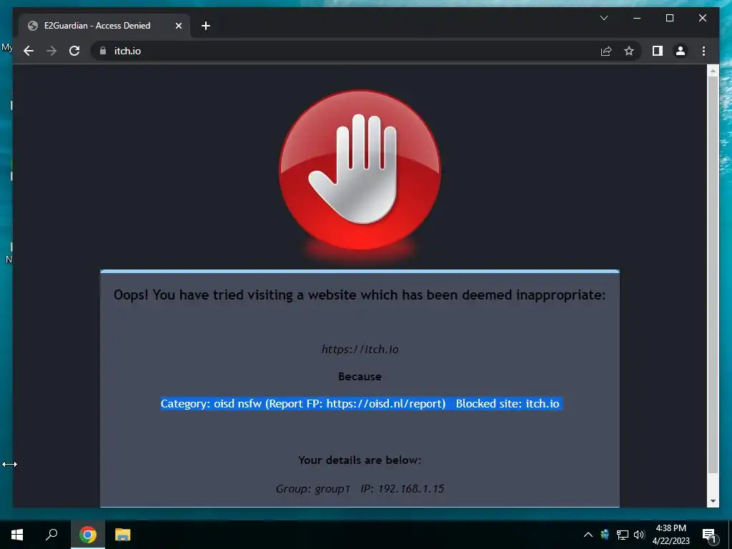Click the Chrome taskbar icon

tap(87, 535)
